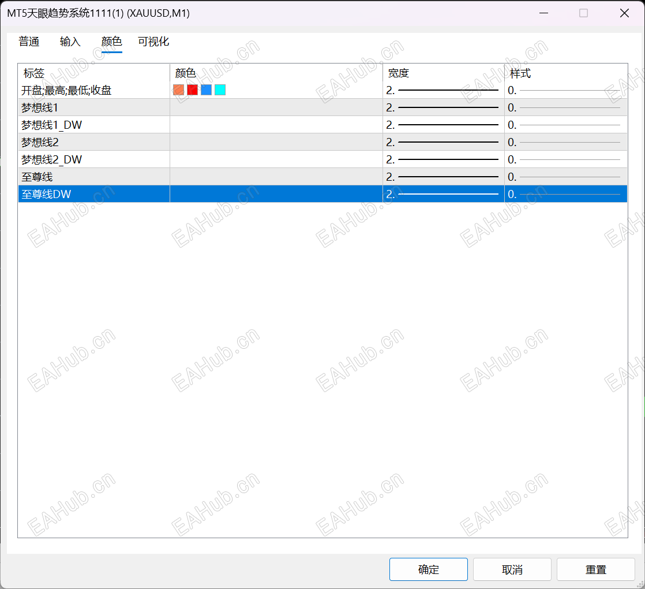This screenshot has width=645, height=589.
Task: Open the 输入 tab
Action: click(70, 42)
